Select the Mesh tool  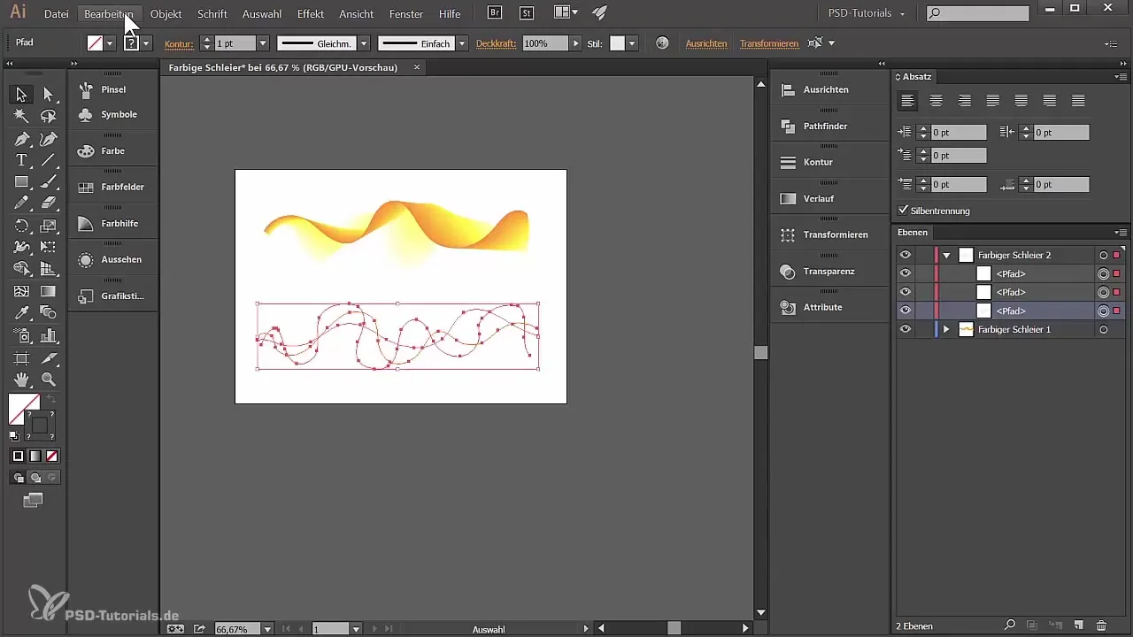(x=21, y=291)
